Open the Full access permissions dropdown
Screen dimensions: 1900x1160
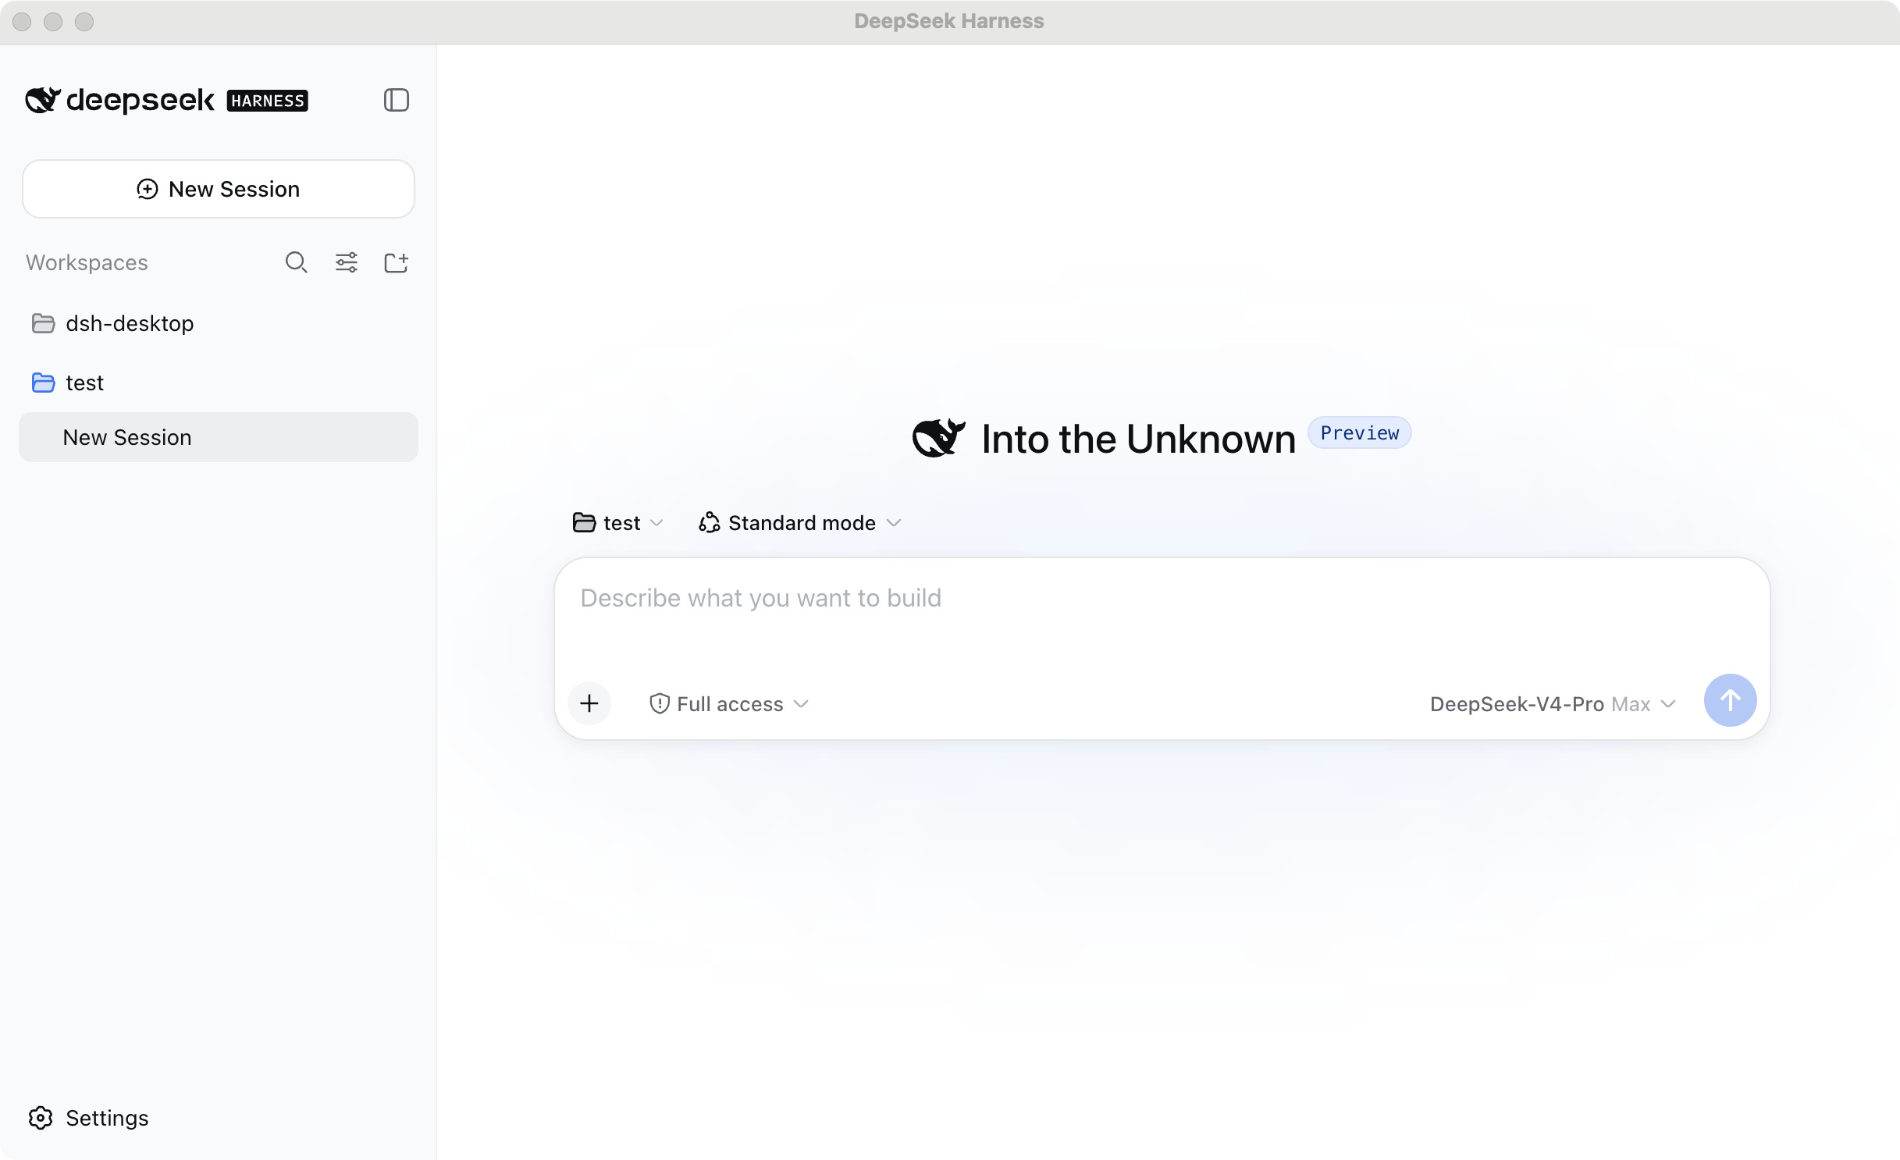coord(729,704)
